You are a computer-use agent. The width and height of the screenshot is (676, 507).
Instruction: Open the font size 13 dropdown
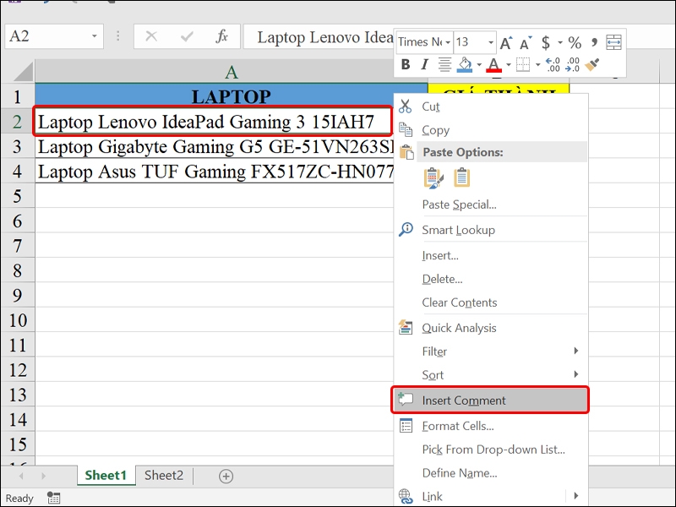[x=491, y=42]
